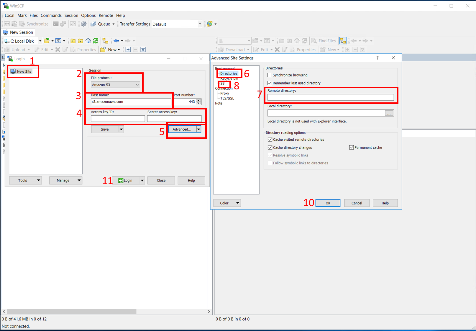Image resolution: width=476 pixels, height=331 pixels.
Task: Uncheck Remember last used directory
Action: point(270,83)
